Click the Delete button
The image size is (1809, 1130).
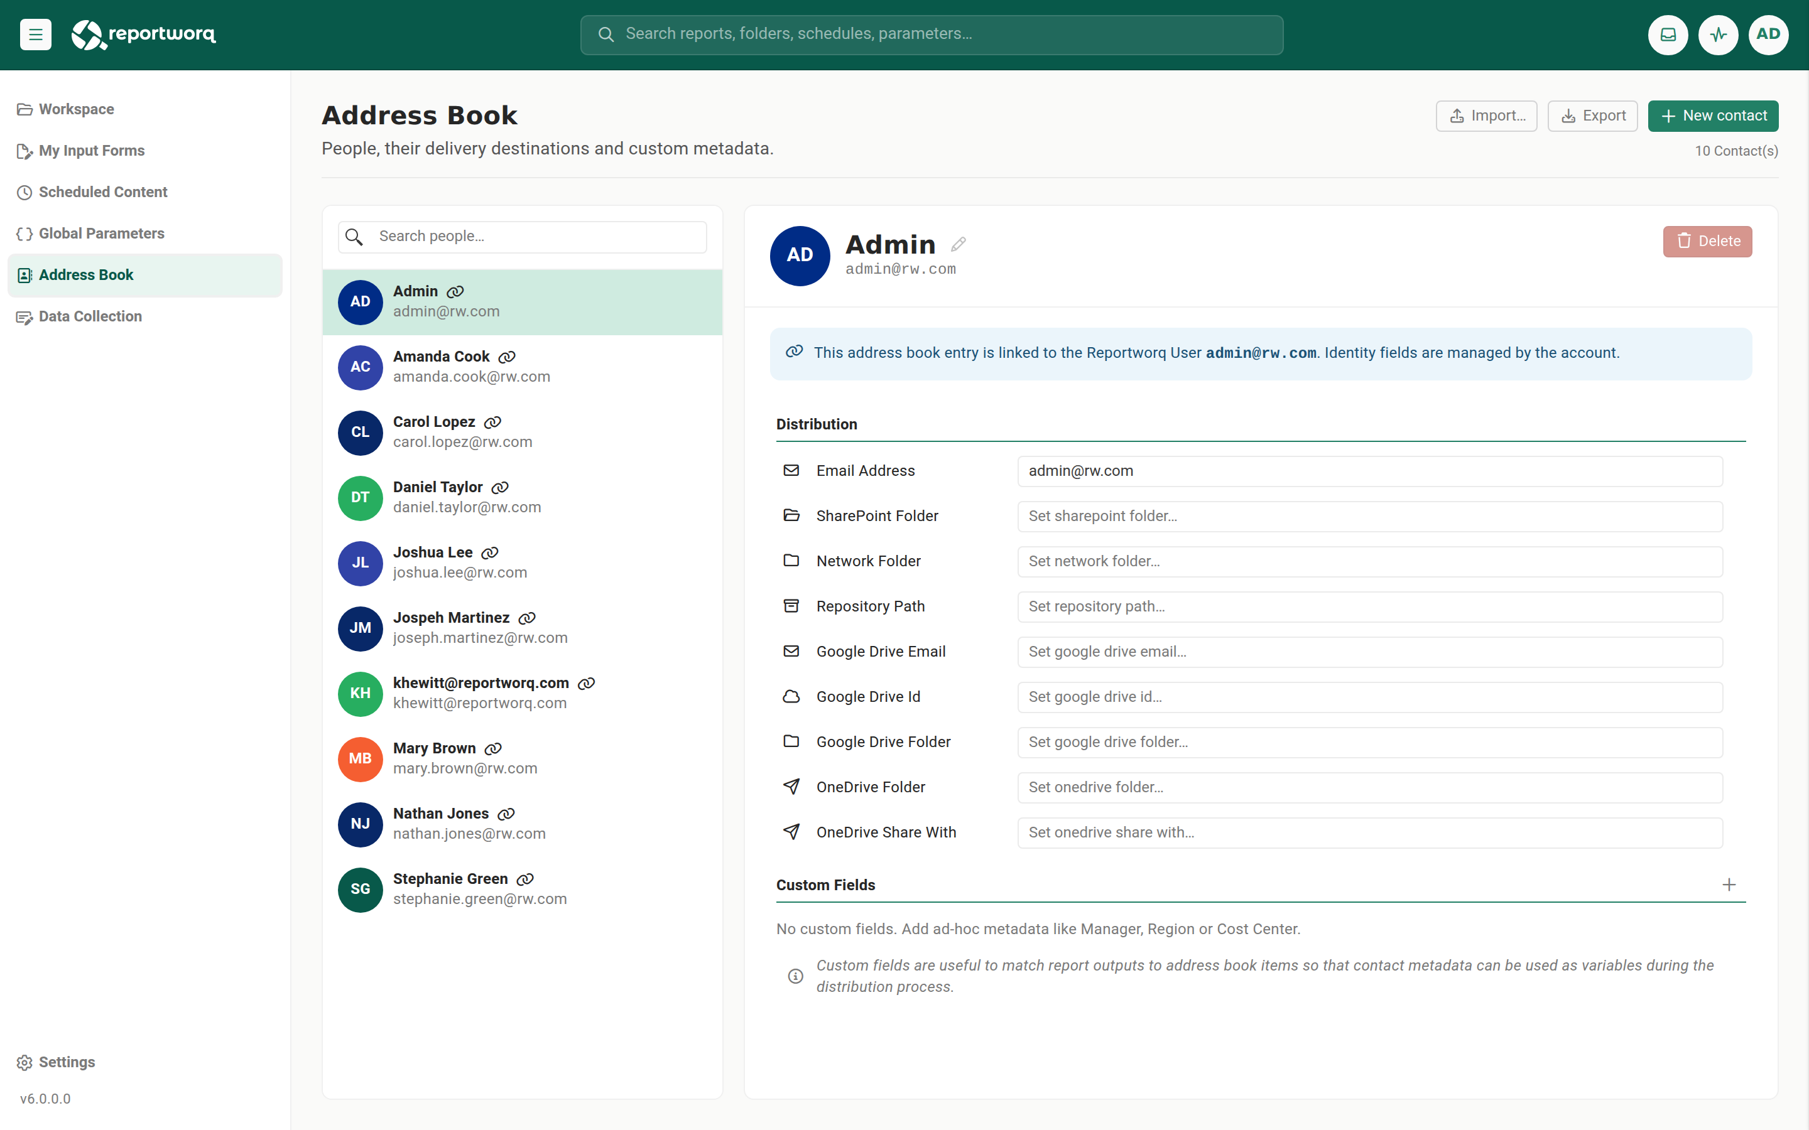pyautogui.click(x=1707, y=242)
